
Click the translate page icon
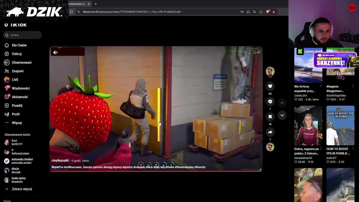point(254,12)
